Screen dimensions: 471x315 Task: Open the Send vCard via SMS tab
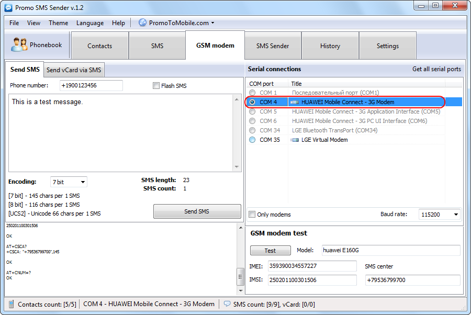[74, 70]
